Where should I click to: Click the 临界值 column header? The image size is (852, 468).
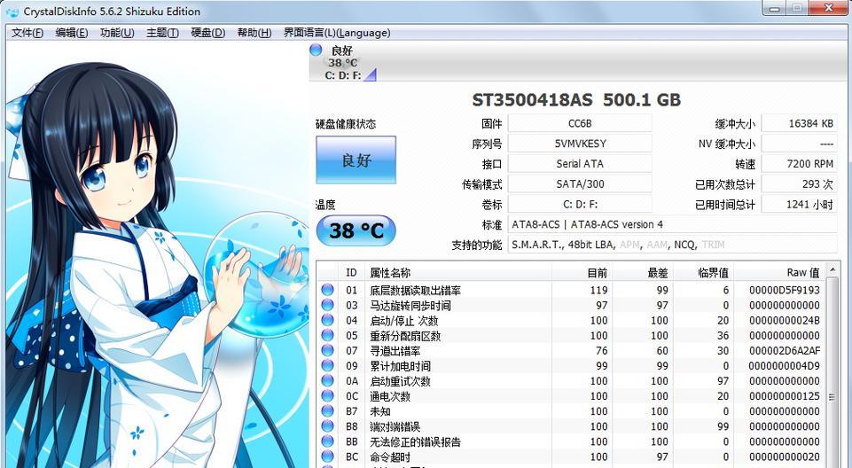(x=703, y=272)
